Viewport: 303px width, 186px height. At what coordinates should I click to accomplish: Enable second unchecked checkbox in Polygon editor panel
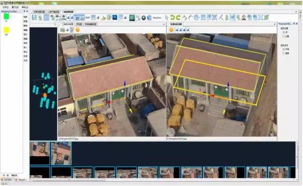pyautogui.click(x=284, y=36)
